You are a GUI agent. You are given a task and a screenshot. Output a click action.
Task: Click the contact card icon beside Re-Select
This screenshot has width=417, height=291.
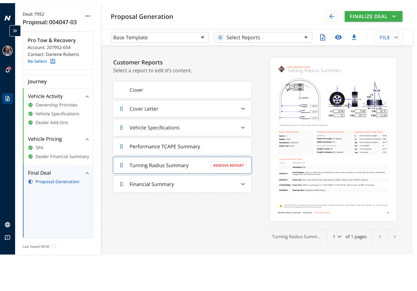53,61
